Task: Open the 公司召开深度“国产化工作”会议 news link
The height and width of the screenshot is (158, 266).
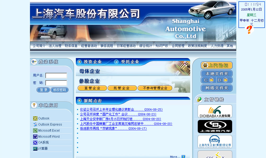Action: (x=118, y=114)
